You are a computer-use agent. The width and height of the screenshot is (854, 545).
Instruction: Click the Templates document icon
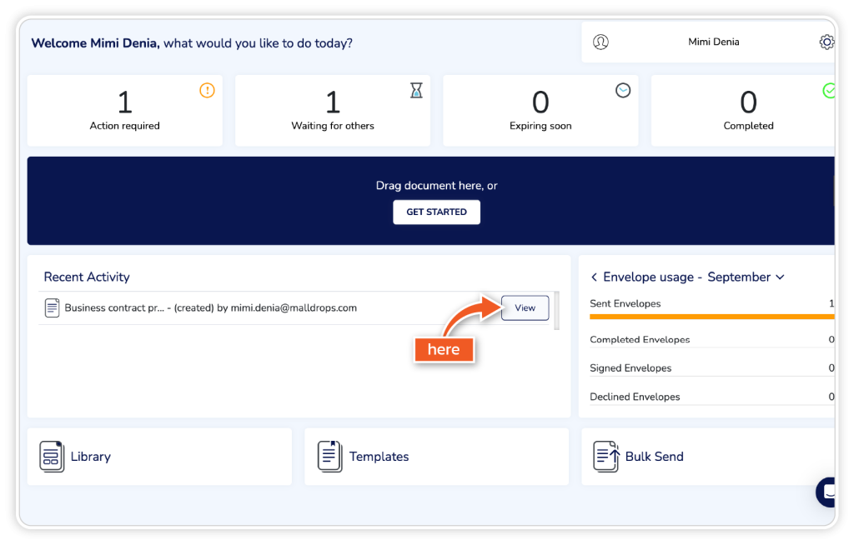click(330, 457)
